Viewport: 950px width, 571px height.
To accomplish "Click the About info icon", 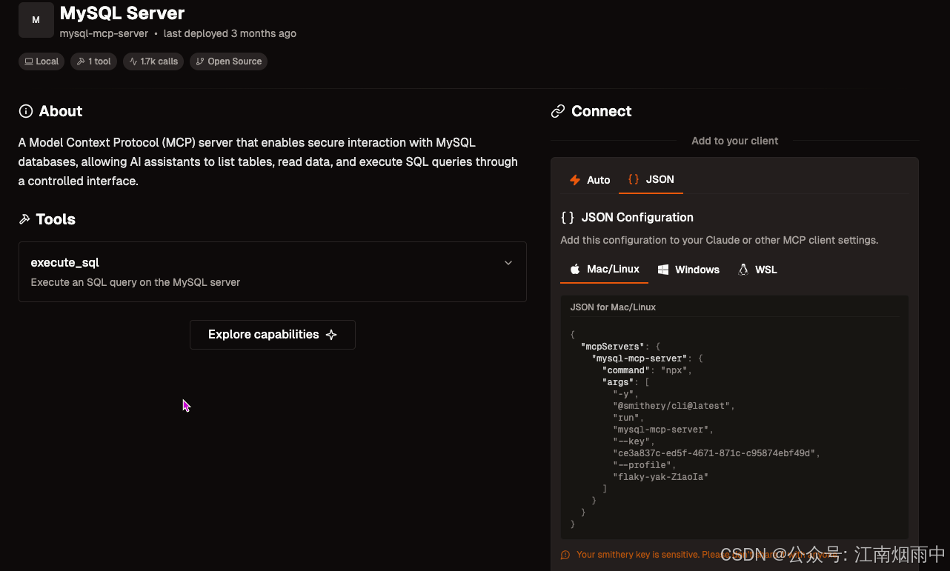I will click(x=26, y=111).
